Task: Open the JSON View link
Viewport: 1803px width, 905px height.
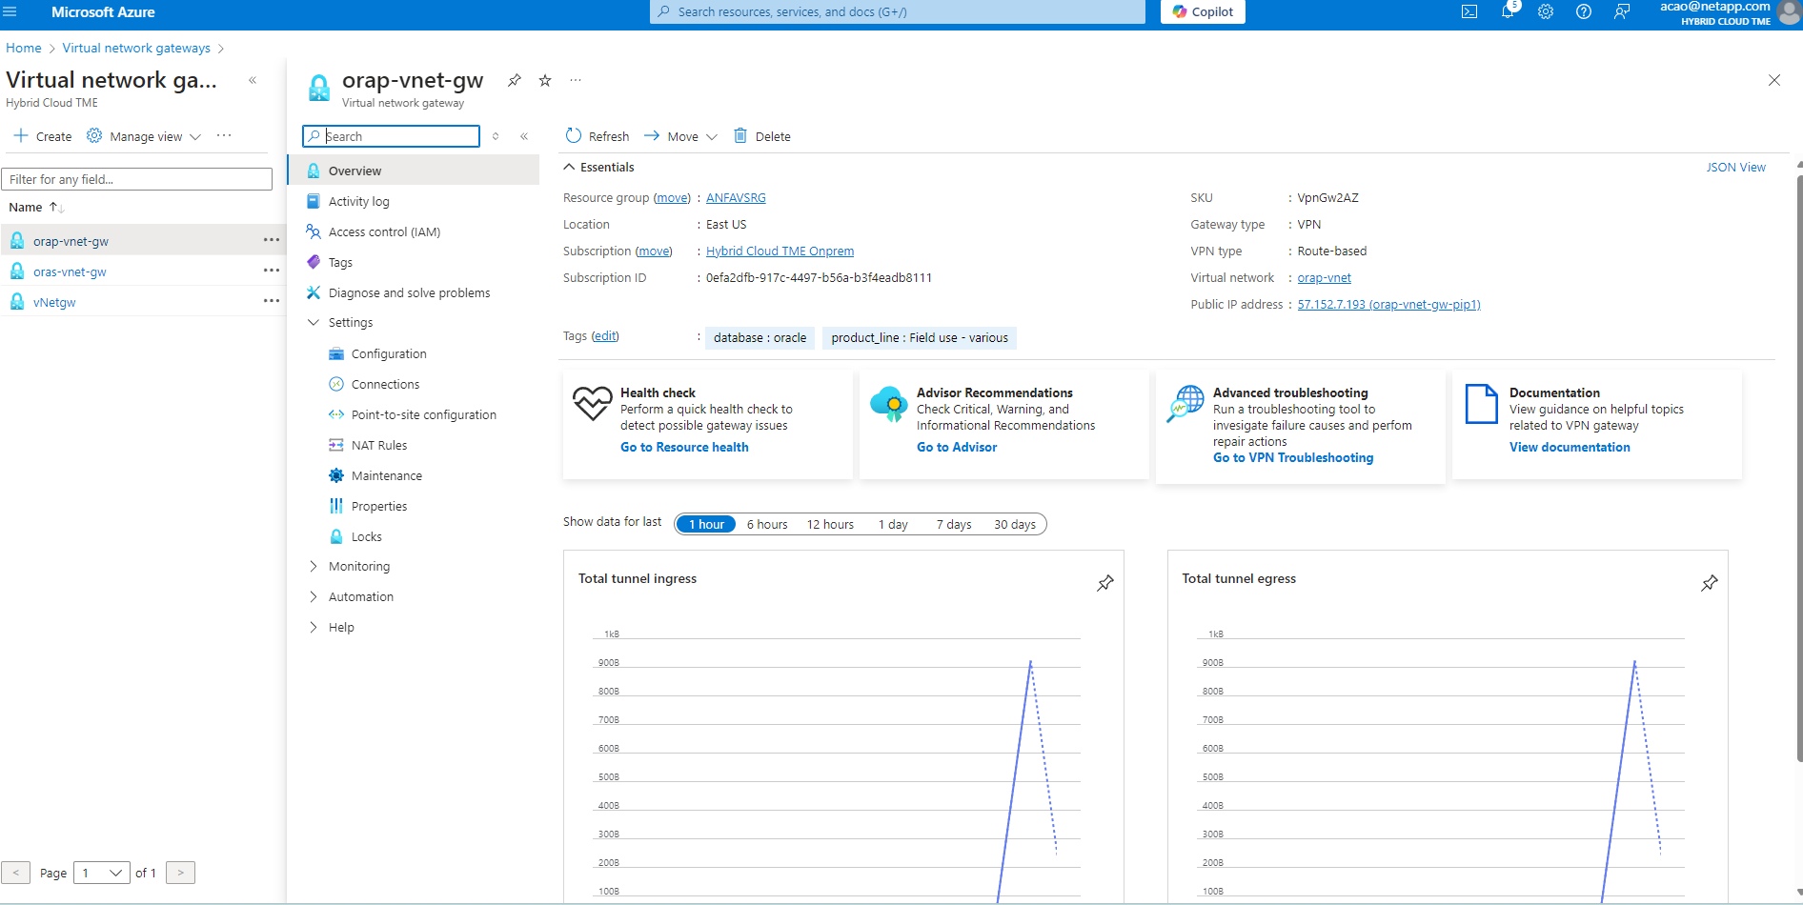Action: coord(1735,168)
